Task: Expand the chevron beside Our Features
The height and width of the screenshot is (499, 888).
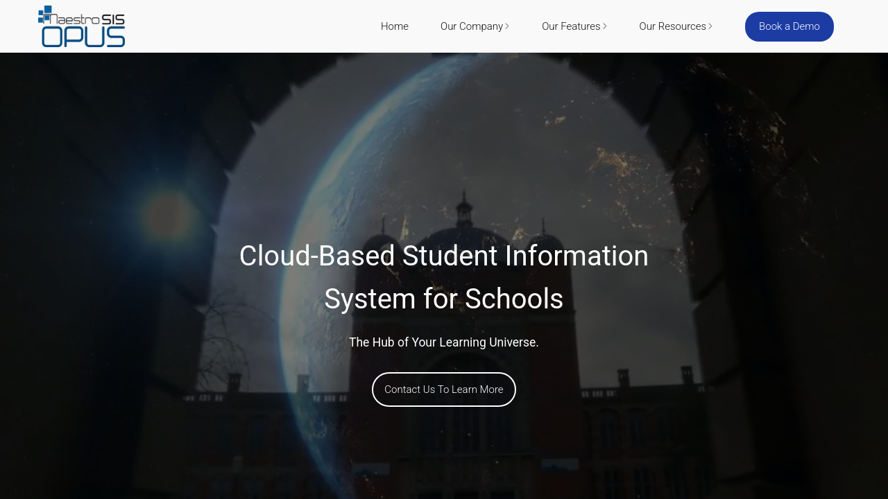Action: tap(605, 26)
